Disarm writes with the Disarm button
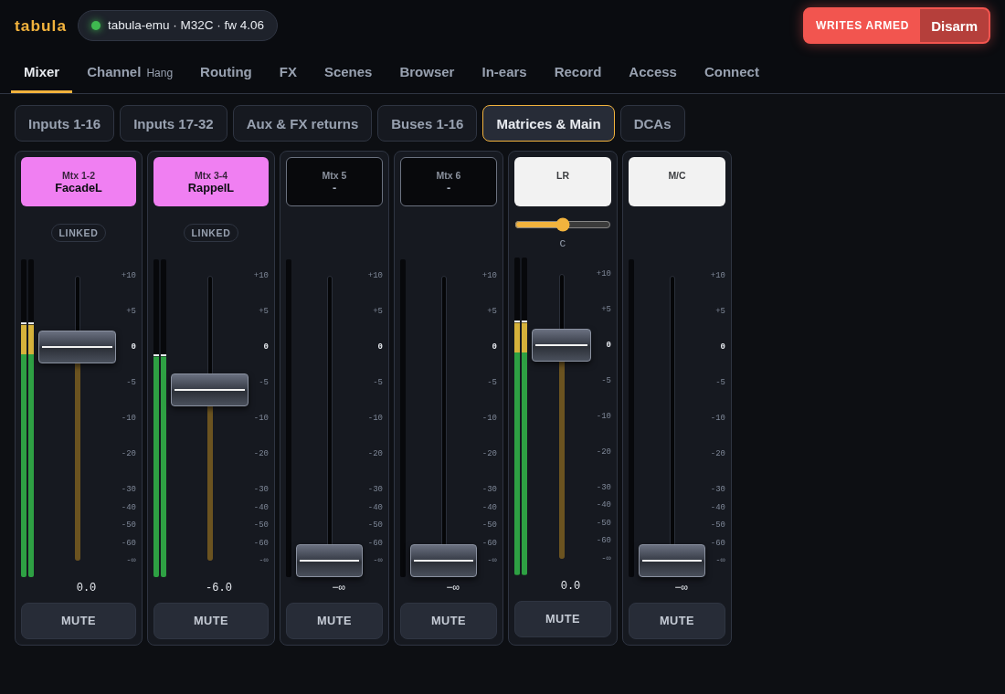The width and height of the screenshot is (1005, 694). click(955, 26)
